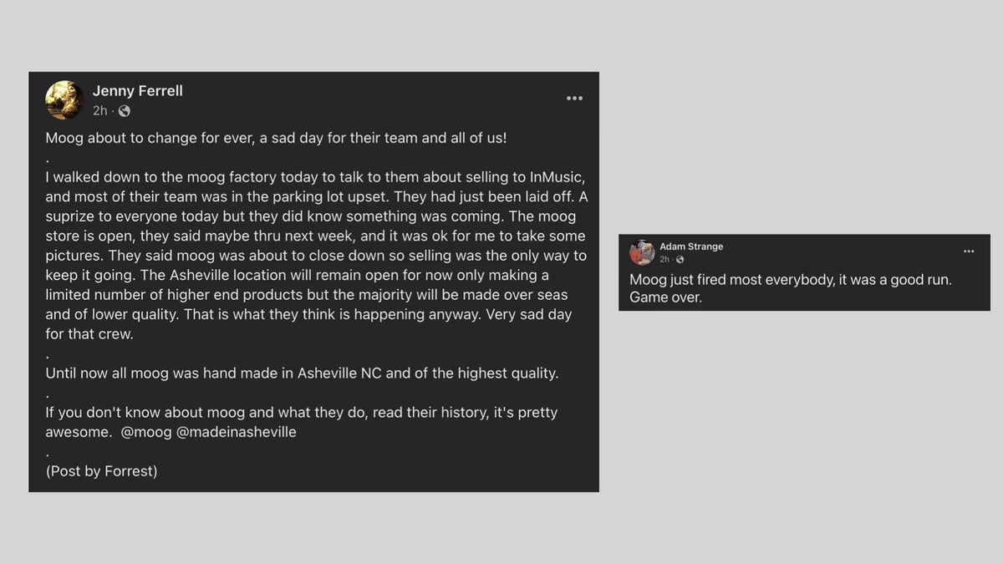Follow the @madeinasheville mention
1003x564 pixels.
click(237, 432)
